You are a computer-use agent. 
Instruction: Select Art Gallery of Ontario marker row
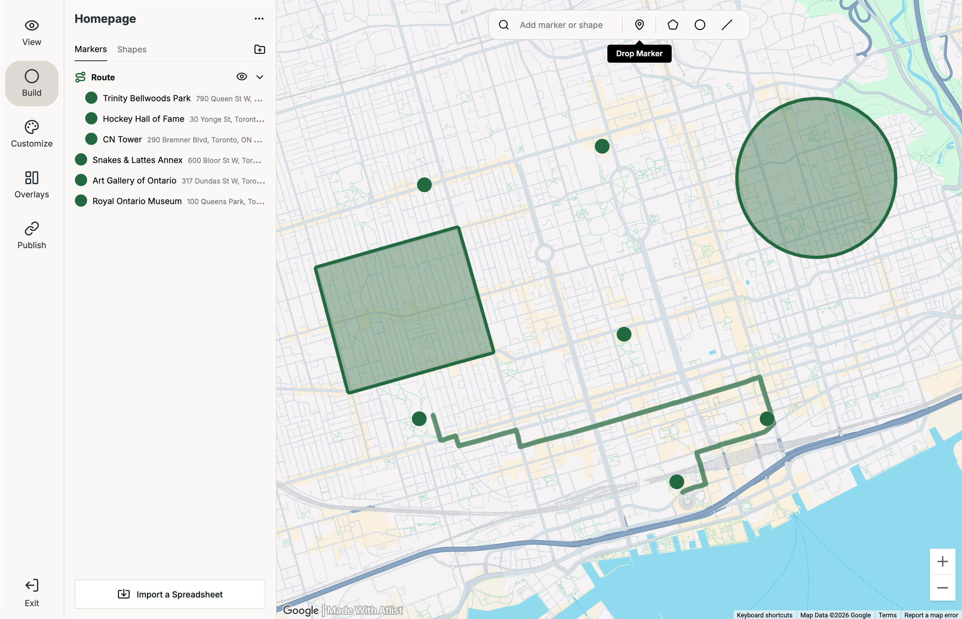[170, 180]
